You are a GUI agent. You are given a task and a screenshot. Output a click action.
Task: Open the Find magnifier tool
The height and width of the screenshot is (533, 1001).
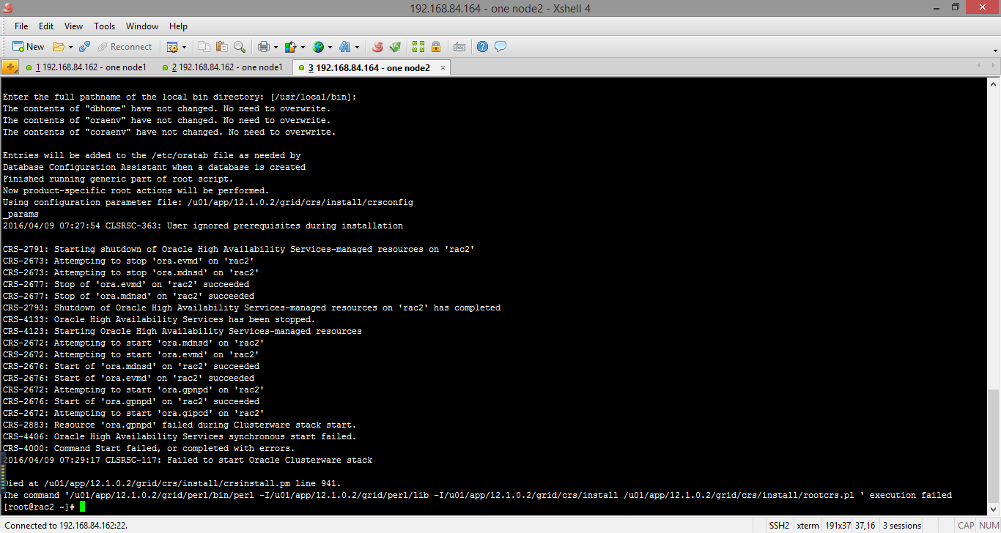click(240, 47)
